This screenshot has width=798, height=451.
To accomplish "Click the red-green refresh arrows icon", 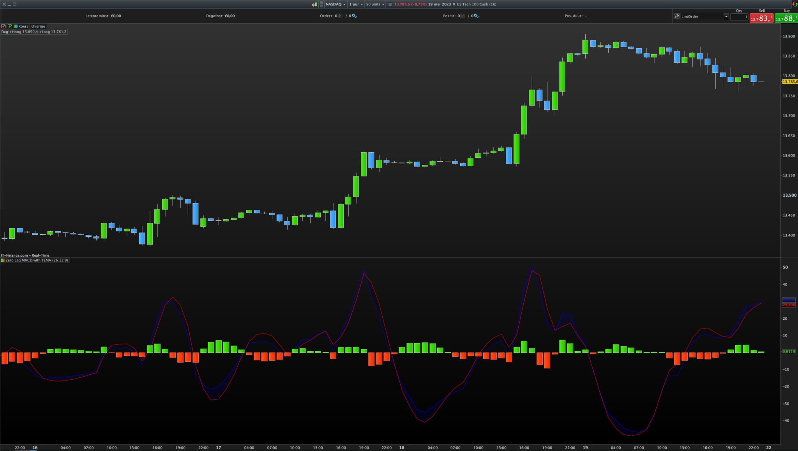I will 794,4.
